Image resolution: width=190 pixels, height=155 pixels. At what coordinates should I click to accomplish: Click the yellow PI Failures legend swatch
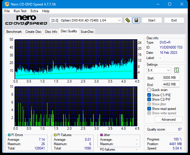tap(55, 135)
